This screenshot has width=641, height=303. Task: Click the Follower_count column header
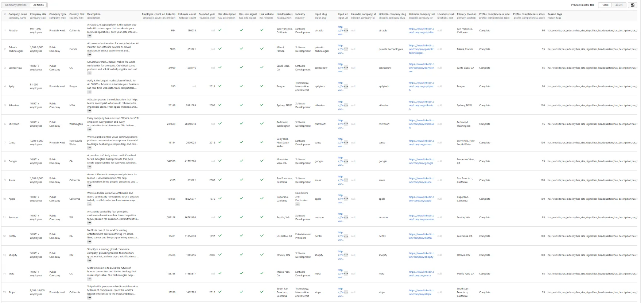pyautogui.click(x=187, y=16)
